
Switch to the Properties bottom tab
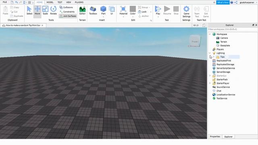(215, 137)
